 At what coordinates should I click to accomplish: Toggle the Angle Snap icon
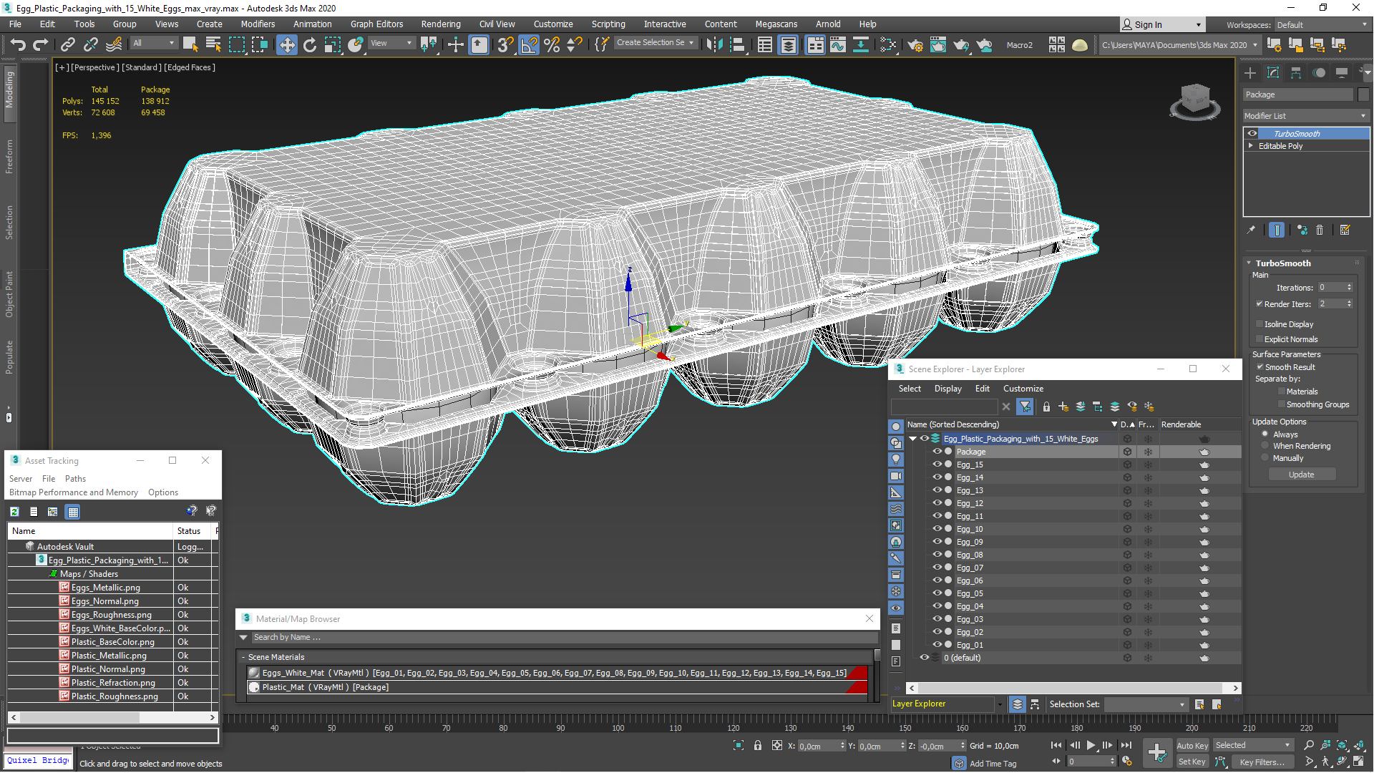click(x=529, y=45)
